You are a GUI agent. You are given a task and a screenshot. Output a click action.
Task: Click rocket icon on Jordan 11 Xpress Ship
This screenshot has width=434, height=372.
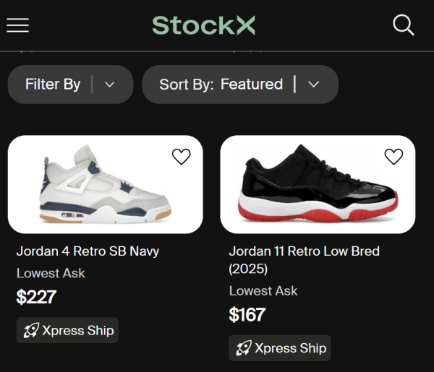(244, 348)
